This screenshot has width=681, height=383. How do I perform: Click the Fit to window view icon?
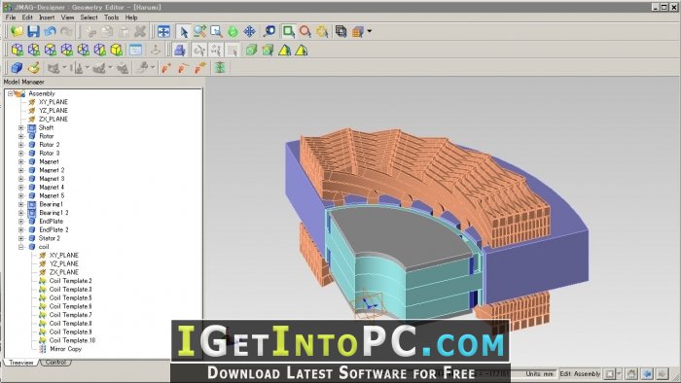pyautogui.click(x=163, y=32)
